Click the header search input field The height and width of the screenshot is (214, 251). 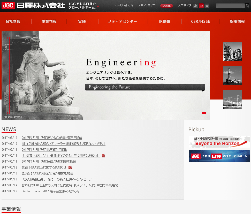(230, 6)
